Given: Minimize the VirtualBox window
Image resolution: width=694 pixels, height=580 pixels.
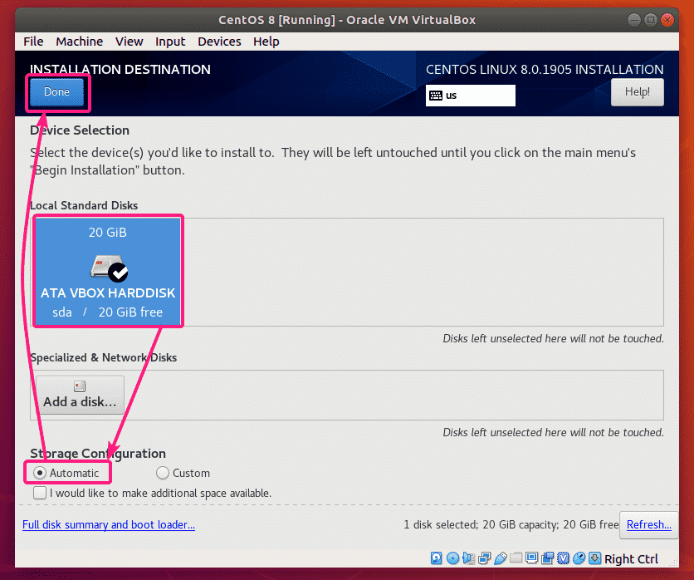Looking at the screenshot, I should (x=633, y=19).
